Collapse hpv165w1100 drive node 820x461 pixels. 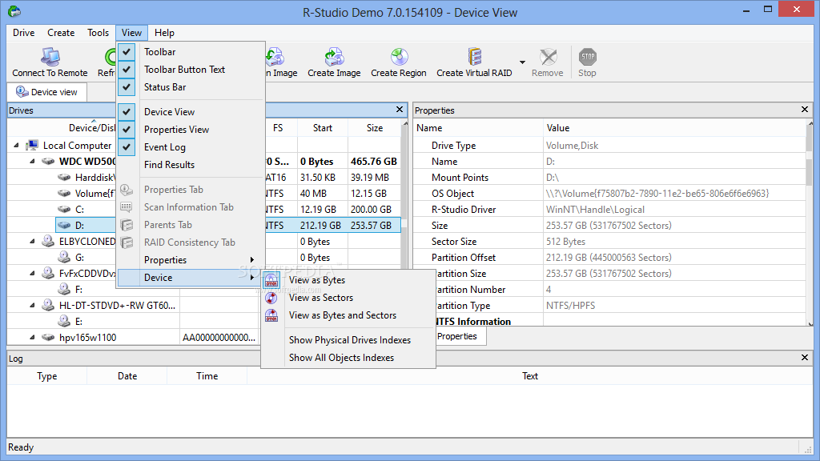(x=32, y=338)
